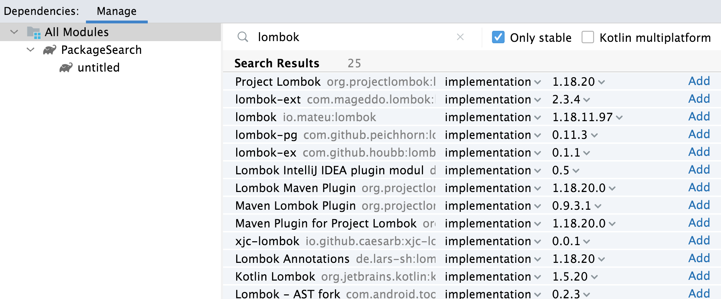Select the Lombok Maven Plugin result row

tap(472, 188)
